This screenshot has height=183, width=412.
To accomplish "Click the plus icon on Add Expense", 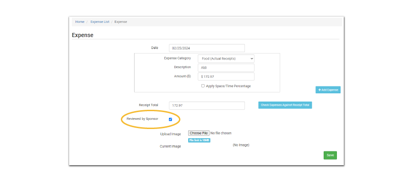I will pyautogui.click(x=319, y=90).
